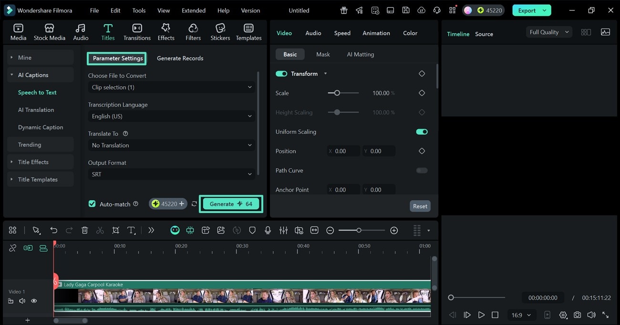The width and height of the screenshot is (620, 325).
Task: Undo the last action
Action: click(53, 230)
